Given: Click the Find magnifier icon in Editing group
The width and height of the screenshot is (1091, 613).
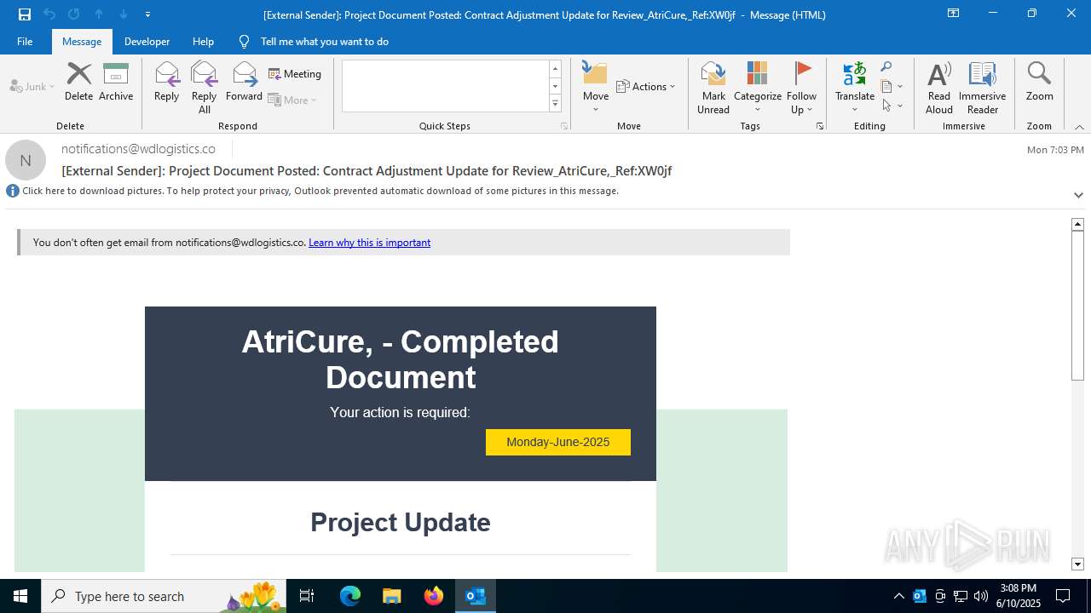Looking at the screenshot, I should click(x=886, y=67).
